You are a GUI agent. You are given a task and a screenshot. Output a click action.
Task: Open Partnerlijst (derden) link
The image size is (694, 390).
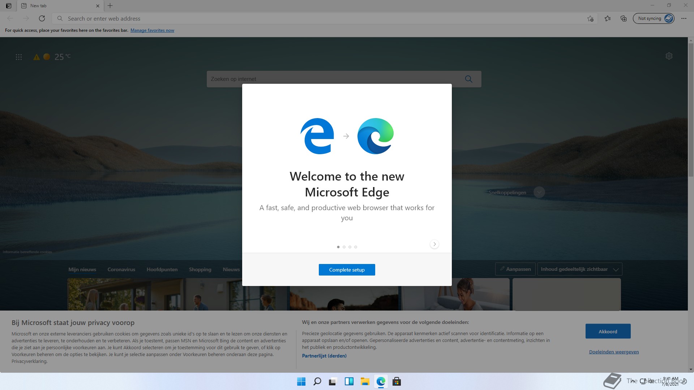(x=324, y=356)
